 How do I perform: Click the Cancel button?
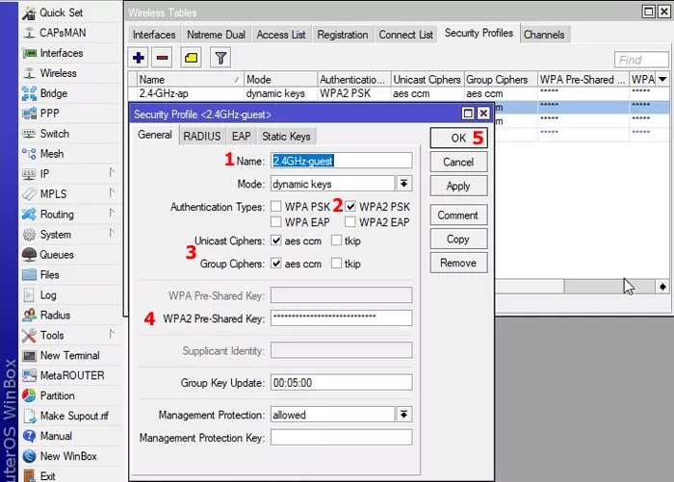(x=458, y=162)
